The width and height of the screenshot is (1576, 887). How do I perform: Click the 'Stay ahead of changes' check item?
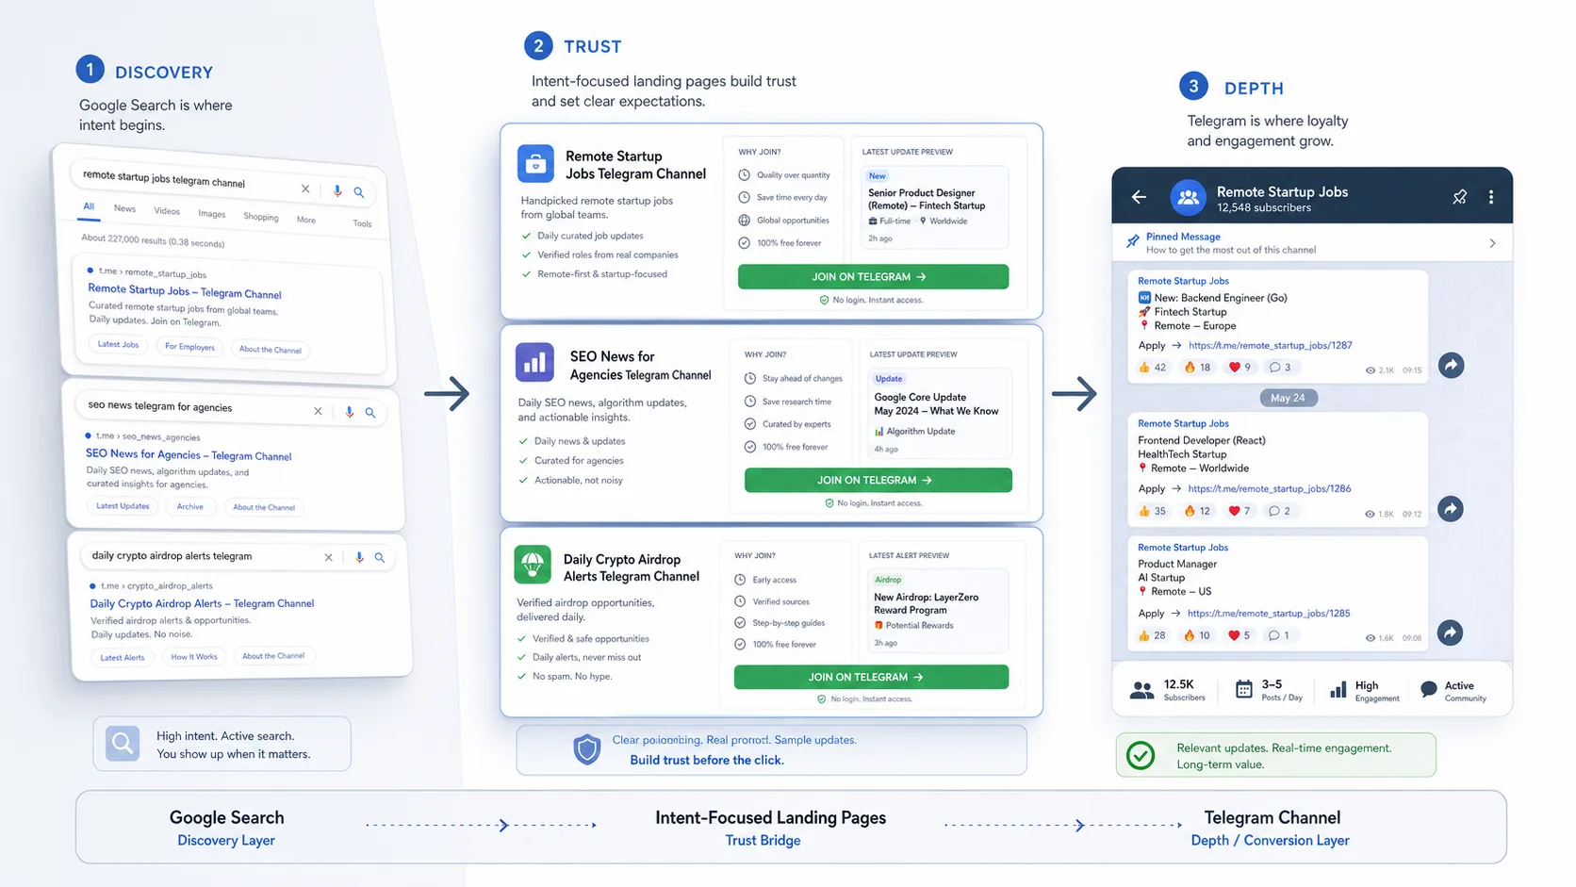794,379
